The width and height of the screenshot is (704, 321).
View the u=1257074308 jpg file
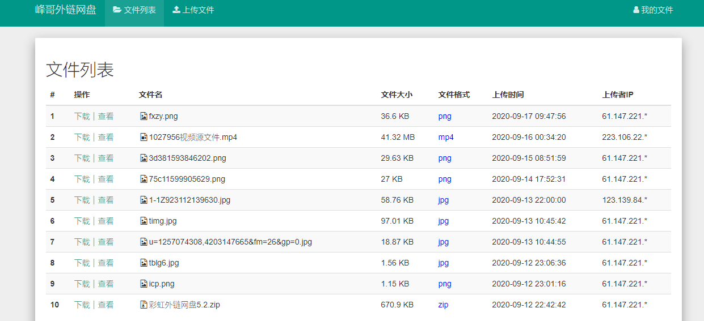pos(106,242)
